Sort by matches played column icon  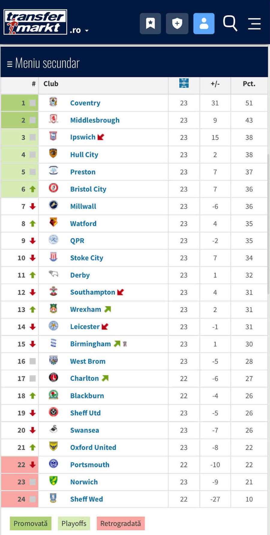coord(184,83)
